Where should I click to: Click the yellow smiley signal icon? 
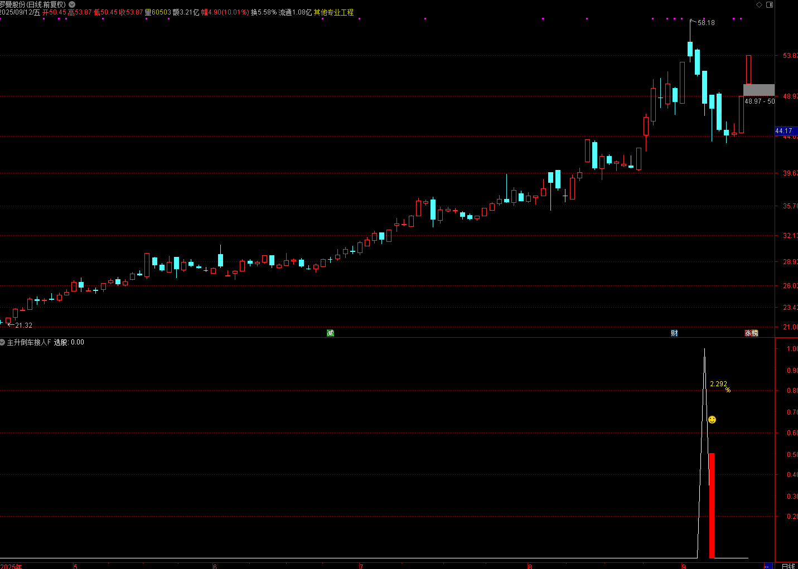(x=712, y=420)
